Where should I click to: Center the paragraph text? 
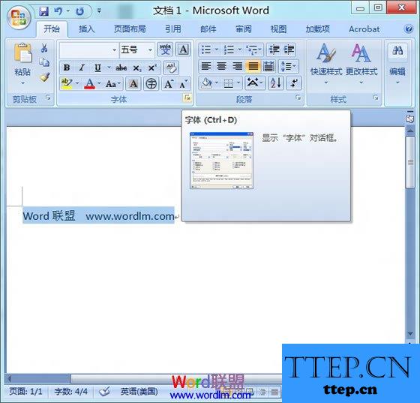coord(221,66)
